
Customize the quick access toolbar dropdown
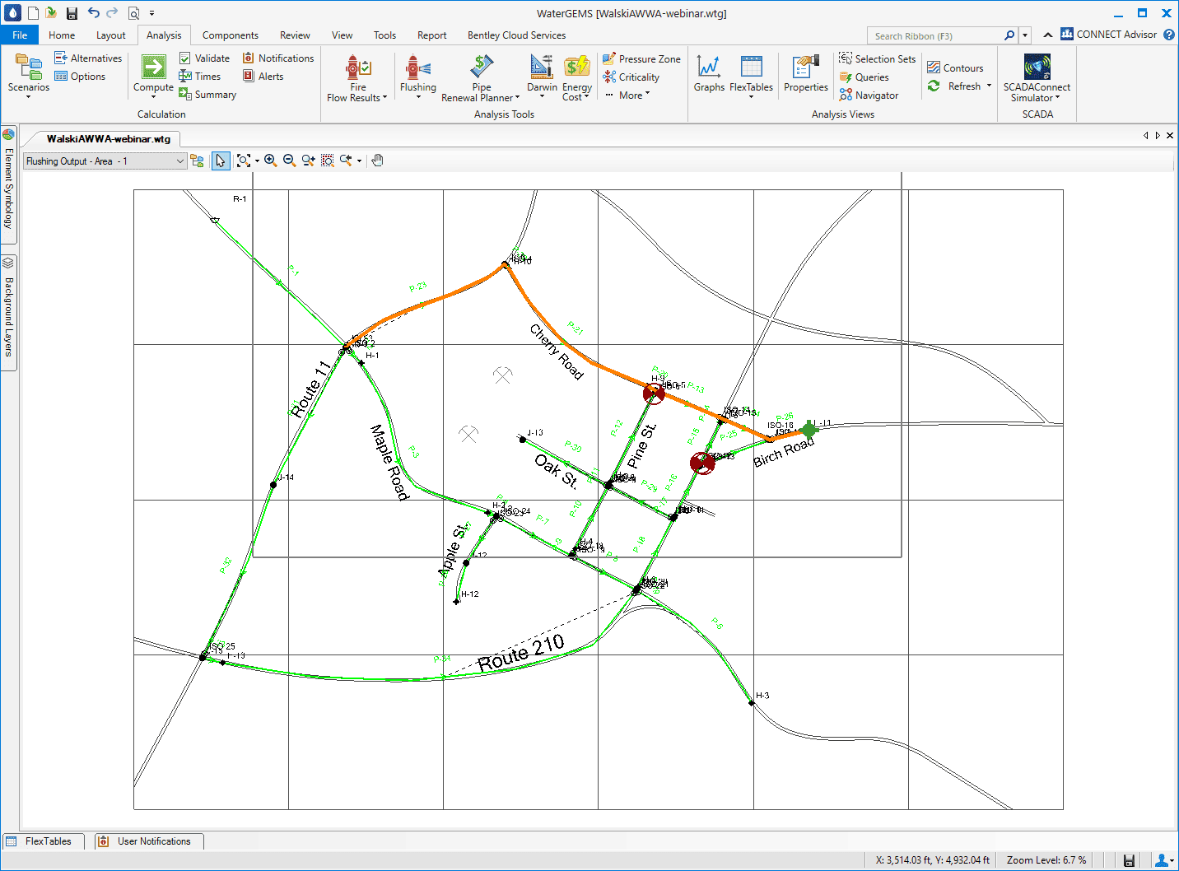151,13
